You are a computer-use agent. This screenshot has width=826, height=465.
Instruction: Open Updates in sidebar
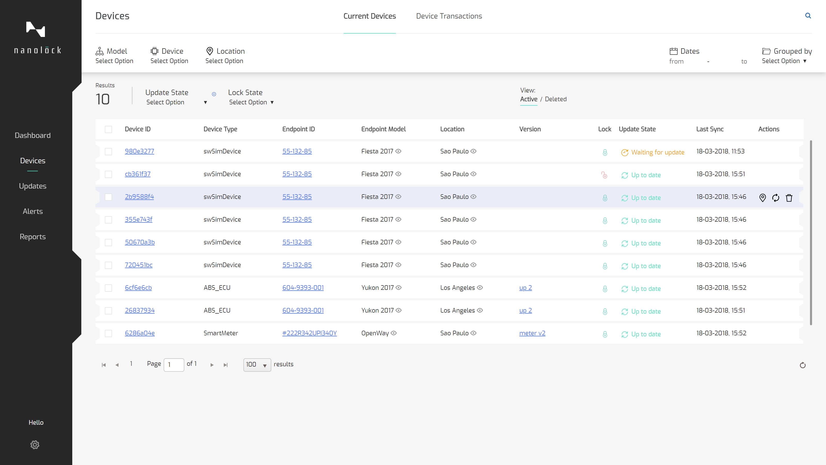pyautogui.click(x=33, y=186)
